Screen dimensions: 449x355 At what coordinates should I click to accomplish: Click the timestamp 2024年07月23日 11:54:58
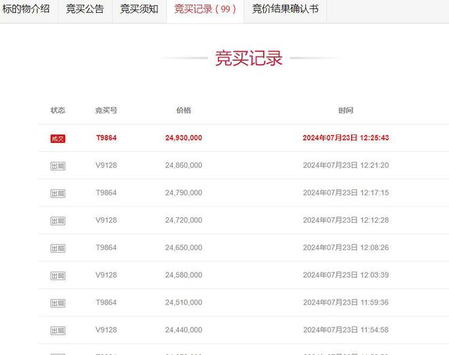pos(346,330)
